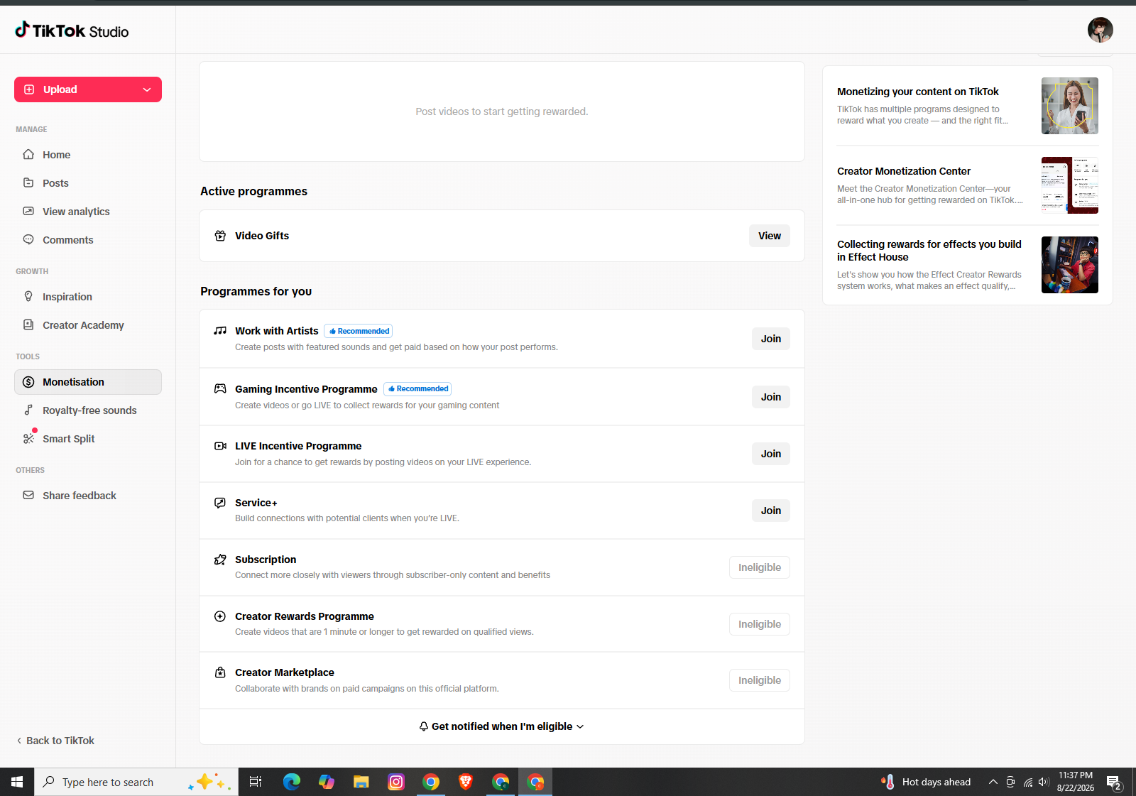Open Task View on the taskbar
Viewport: 1136px width, 796px height.
(x=256, y=782)
